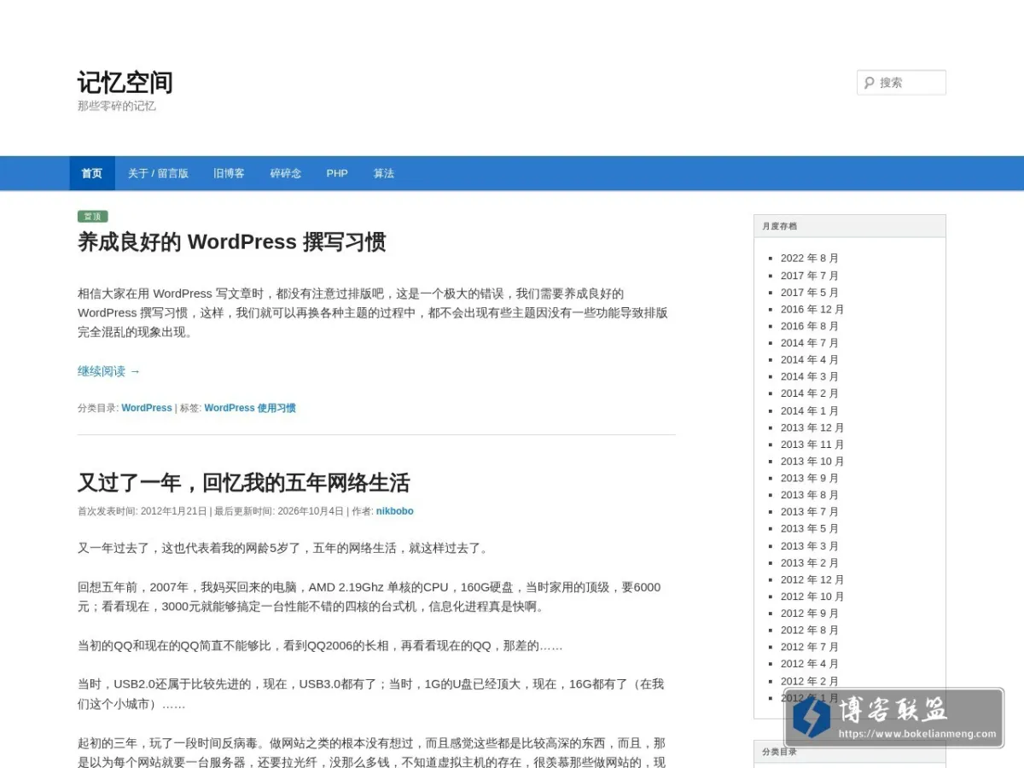Image resolution: width=1024 pixels, height=768 pixels.
Task: Click the updated date 2026年10月4日
Action: click(311, 511)
